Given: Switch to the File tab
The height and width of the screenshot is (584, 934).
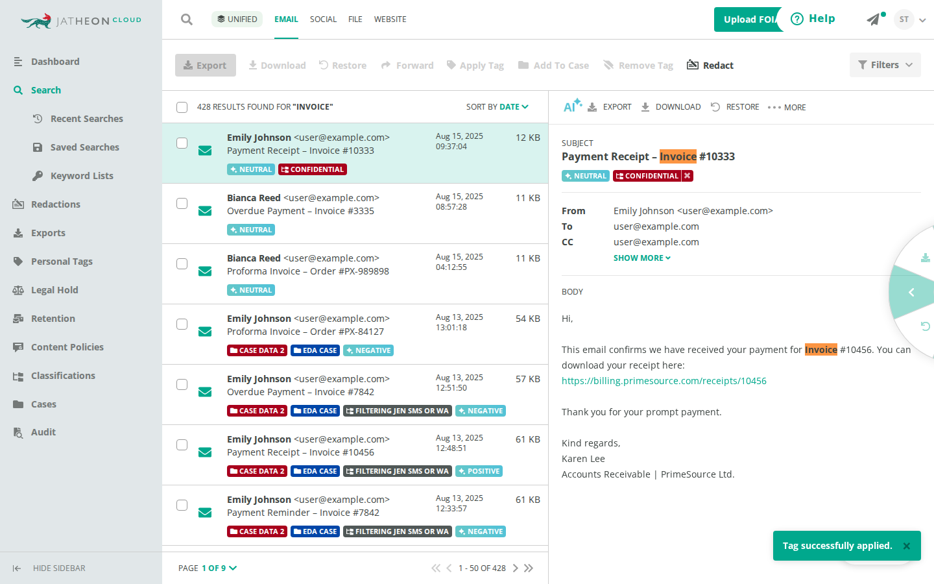Looking at the screenshot, I should tap(355, 19).
